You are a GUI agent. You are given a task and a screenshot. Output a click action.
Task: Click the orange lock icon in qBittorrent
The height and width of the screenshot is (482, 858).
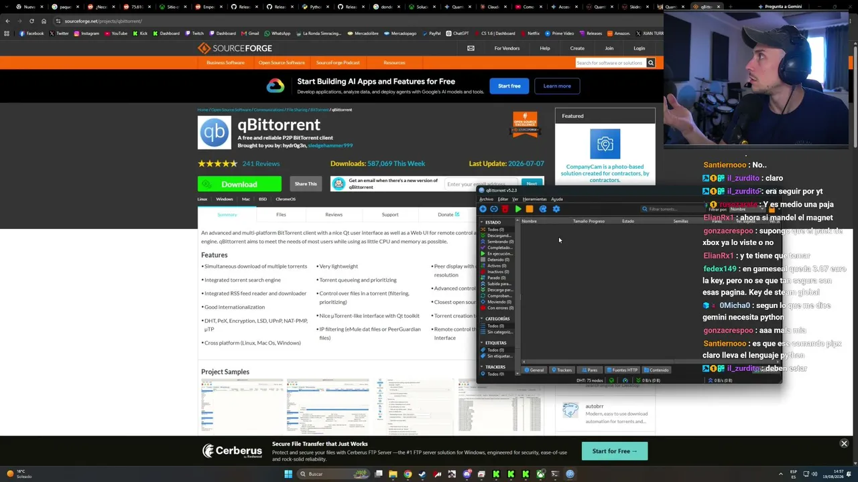click(x=772, y=210)
